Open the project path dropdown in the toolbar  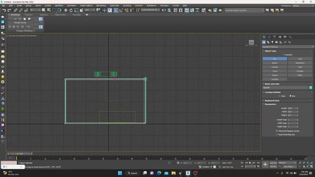244,10
